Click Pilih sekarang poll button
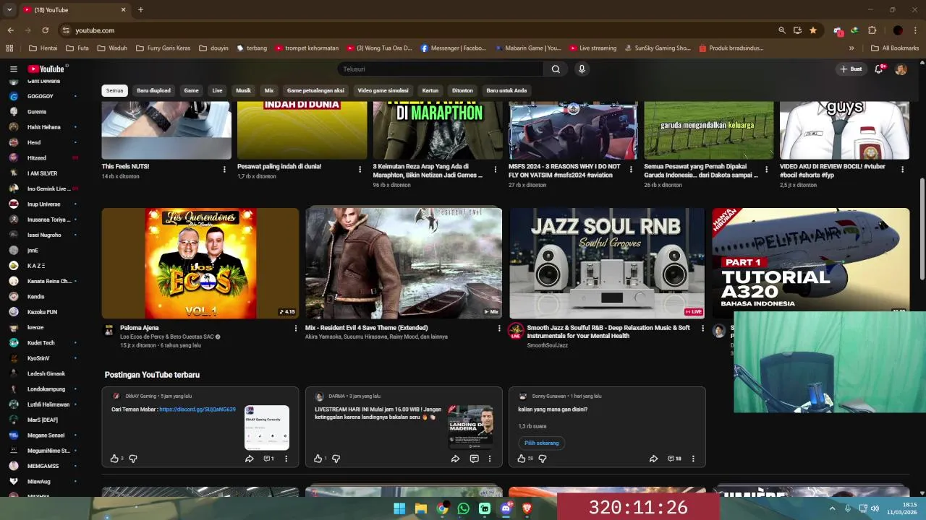926x520 pixels. (541, 443)
